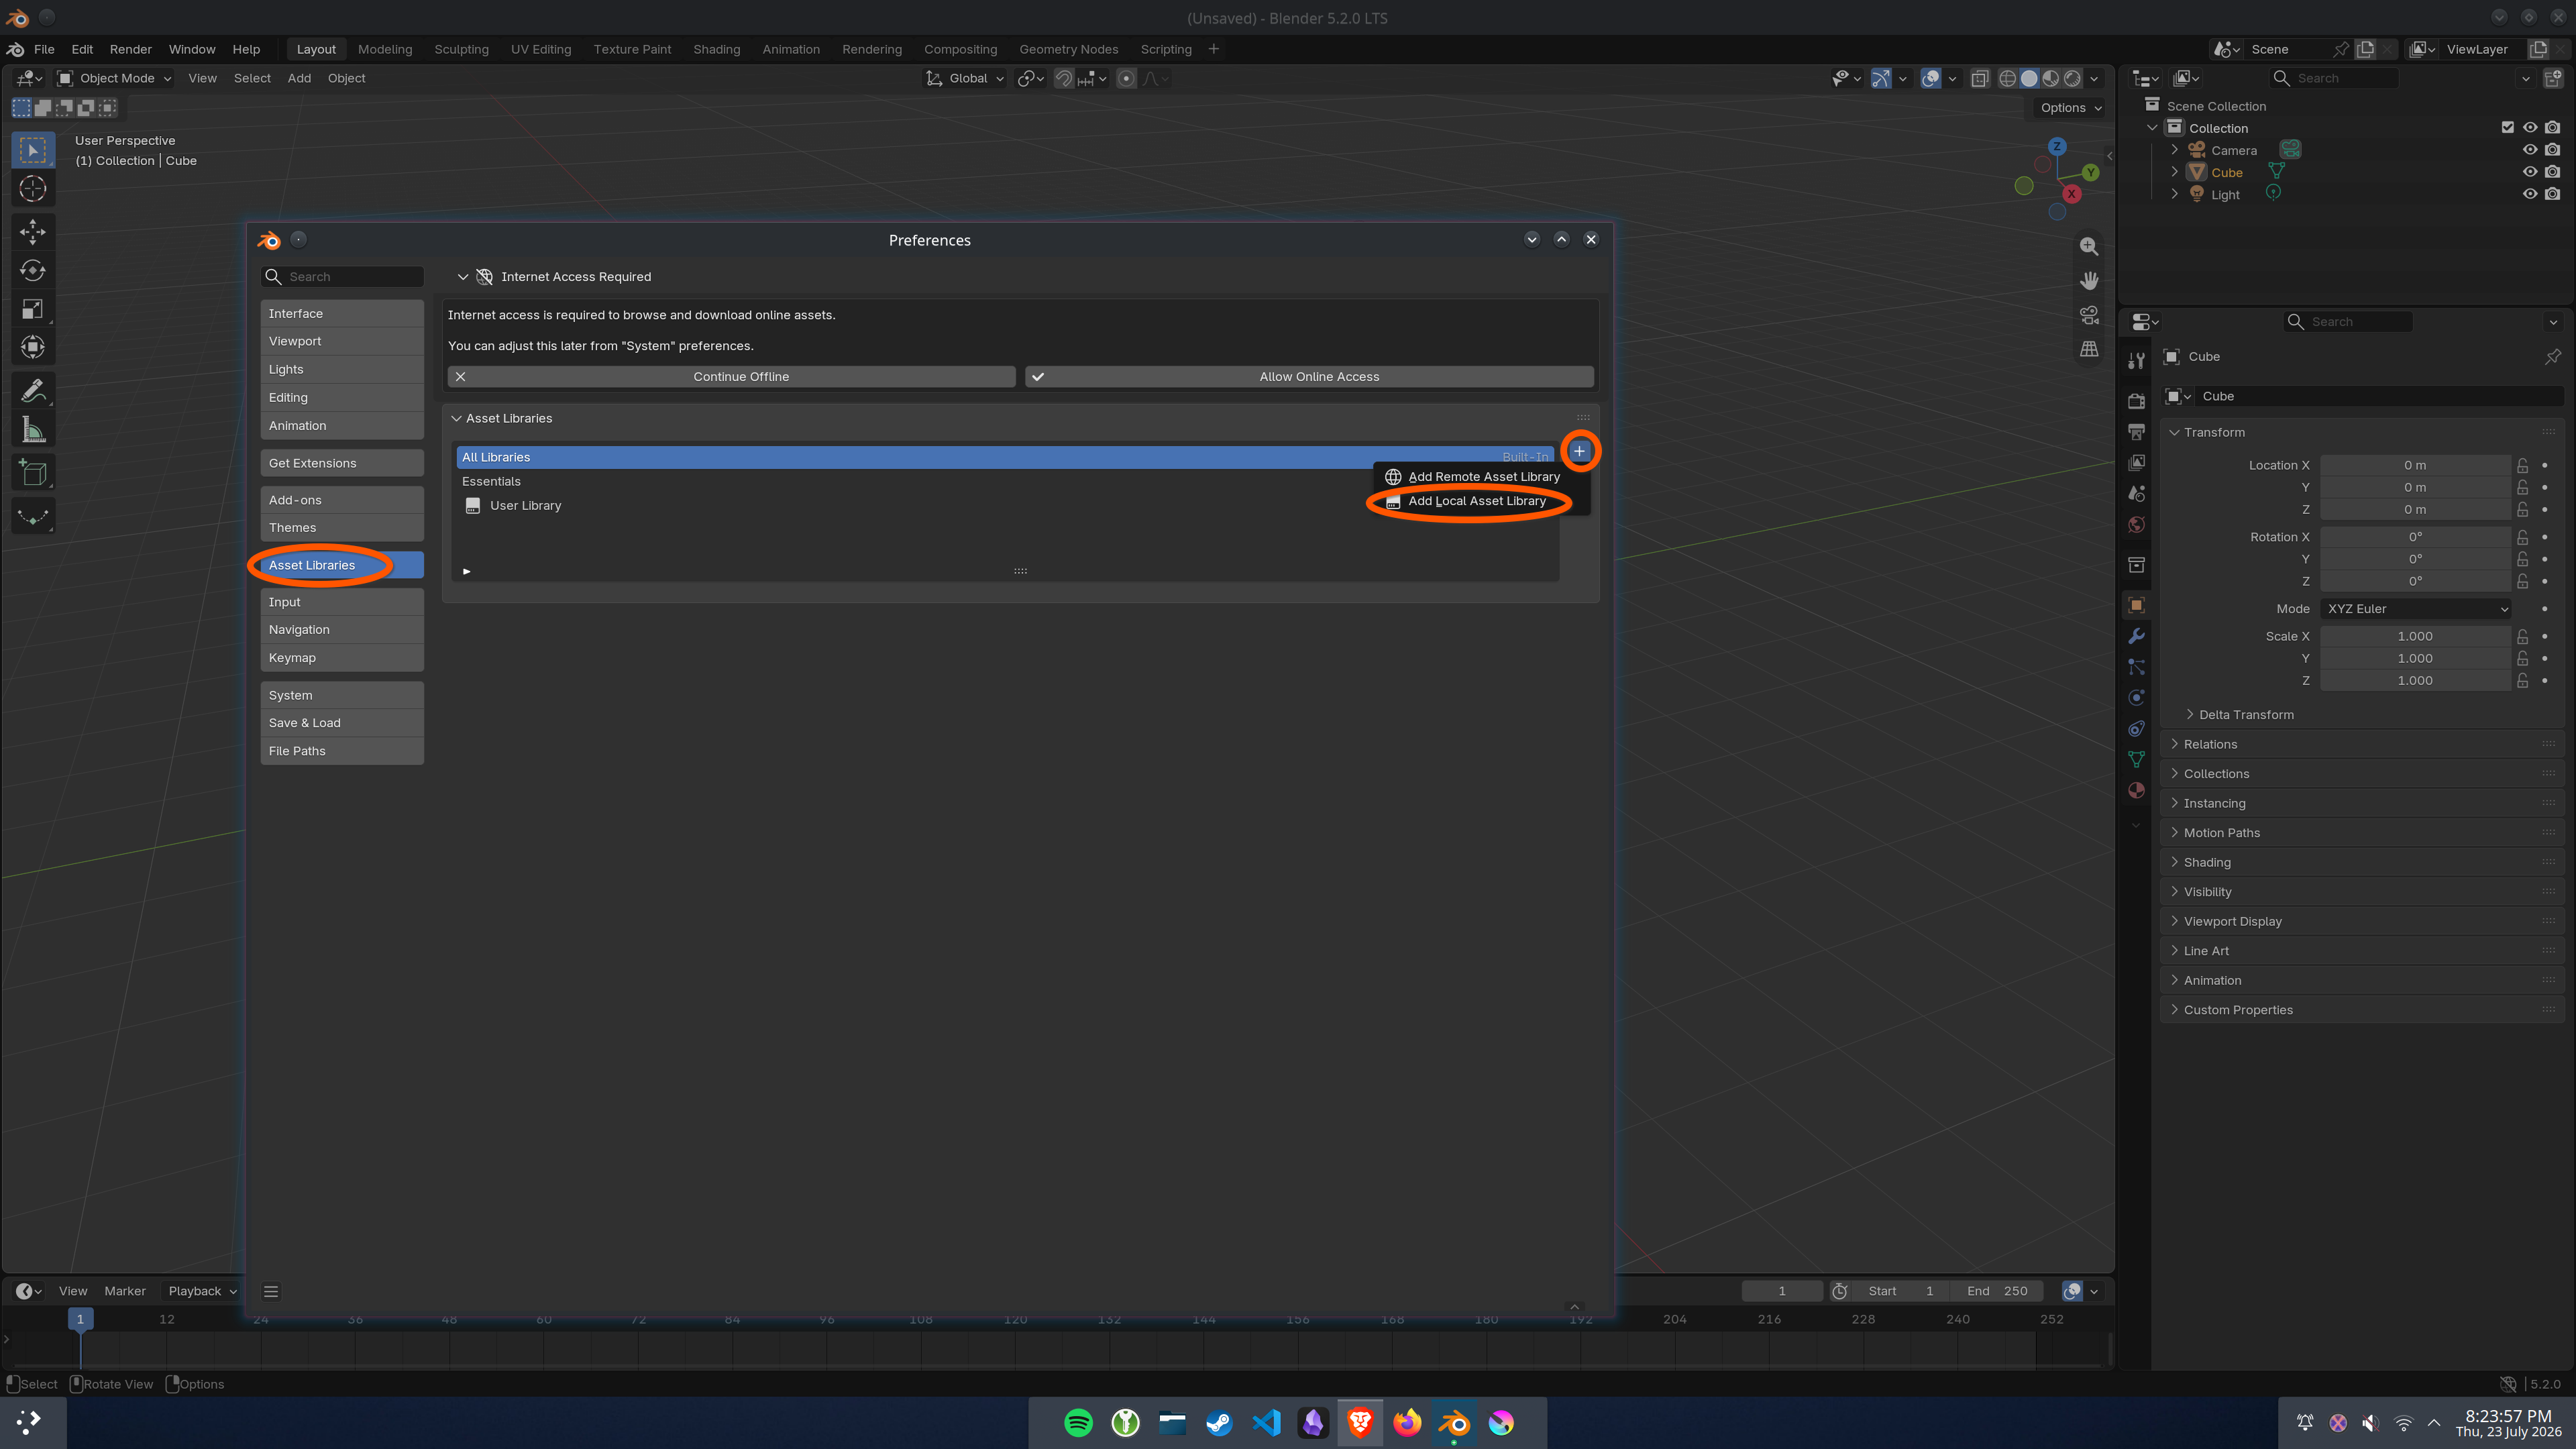Select the Measure tool
The image size is (2576, 1449).
pos(33,430)
